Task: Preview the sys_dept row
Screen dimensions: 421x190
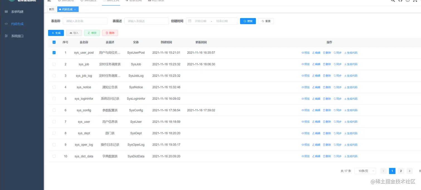Action: [305, 133]
